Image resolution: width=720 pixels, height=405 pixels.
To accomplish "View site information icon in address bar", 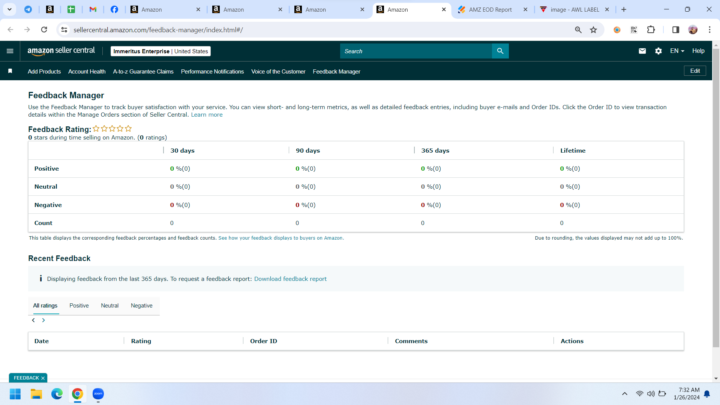I will tap(64, 30).
